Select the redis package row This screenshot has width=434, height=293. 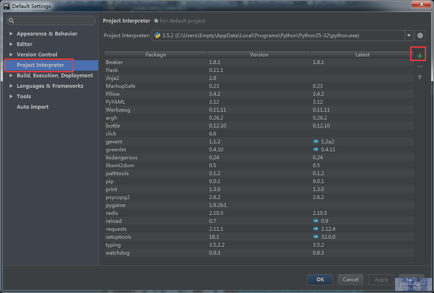click(259, 213)
